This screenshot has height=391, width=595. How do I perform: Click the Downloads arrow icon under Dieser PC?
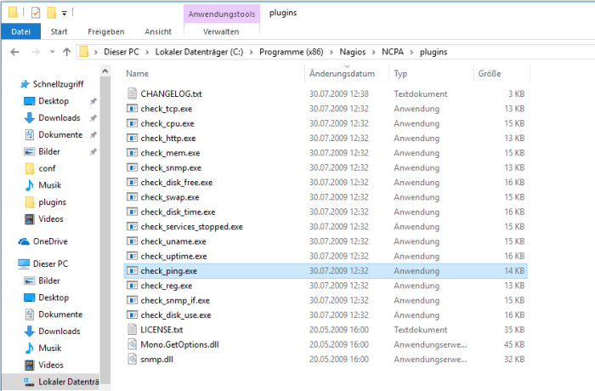point(29,331)
